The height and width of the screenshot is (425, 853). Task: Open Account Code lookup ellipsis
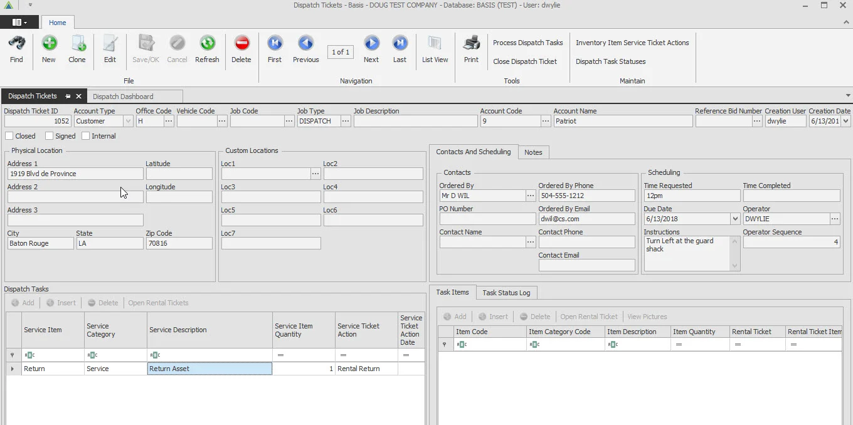coord(546,121)
